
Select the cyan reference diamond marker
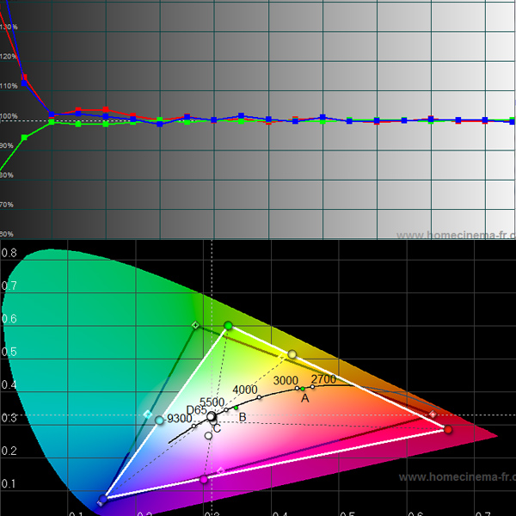(148, 415)
